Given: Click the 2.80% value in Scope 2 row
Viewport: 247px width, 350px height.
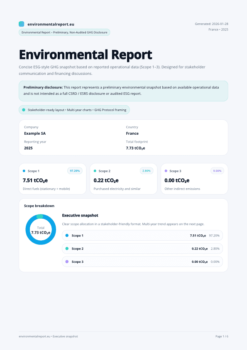Looking at the screenshot, I should coord(215,249).
